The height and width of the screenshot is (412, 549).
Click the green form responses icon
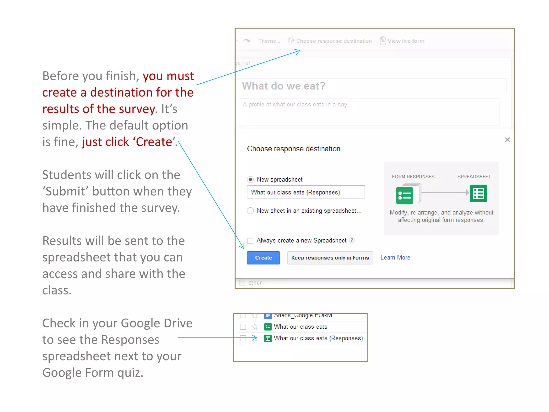click(404, 195)
